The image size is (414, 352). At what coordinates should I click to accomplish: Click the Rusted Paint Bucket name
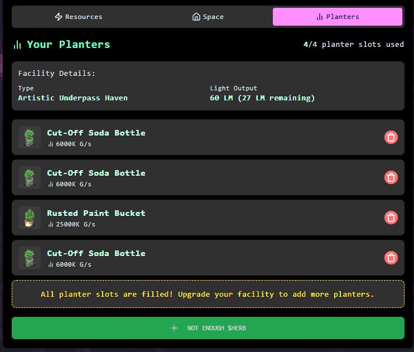click(96, 213)
